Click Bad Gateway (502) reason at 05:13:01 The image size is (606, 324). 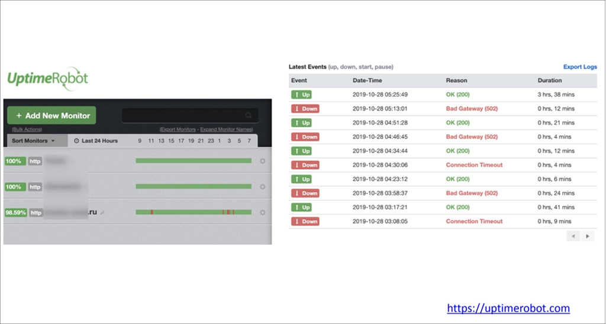pyautogui.click(x=472, y=109)
